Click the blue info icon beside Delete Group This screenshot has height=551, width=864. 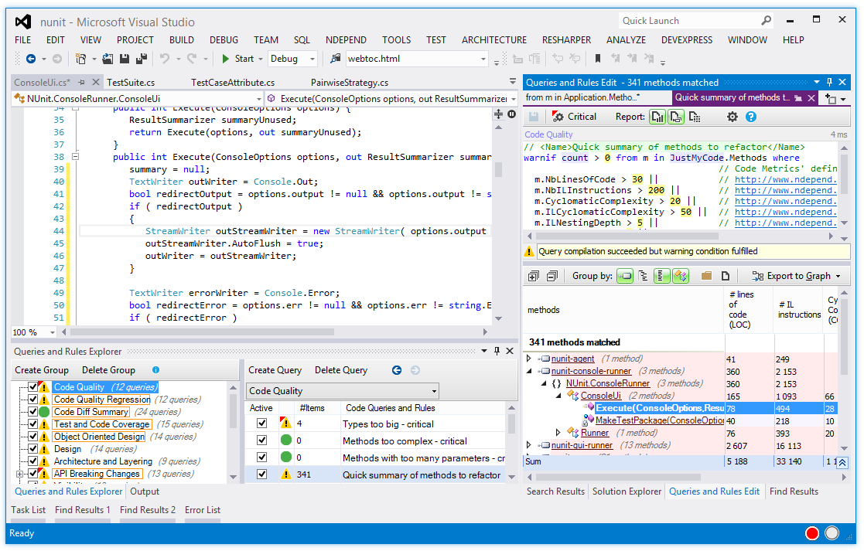[156, 370]
